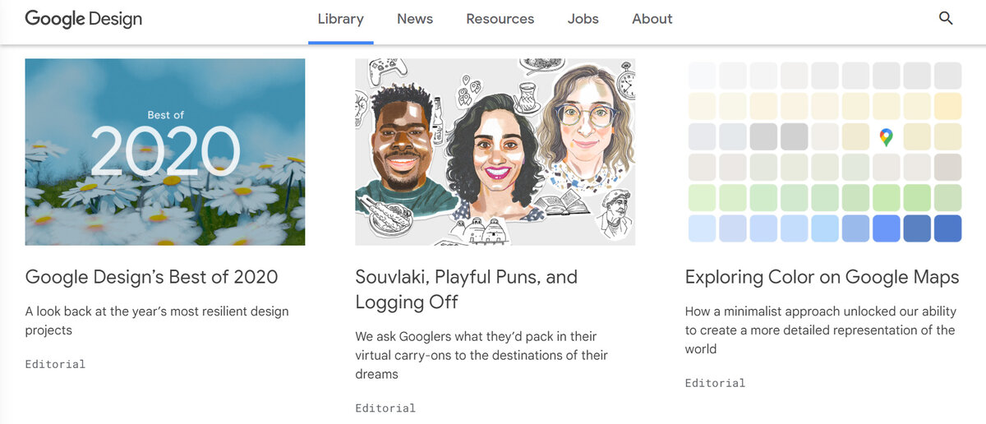
Task: Click Editorial tag under Best of 2020
Action: 55,364
